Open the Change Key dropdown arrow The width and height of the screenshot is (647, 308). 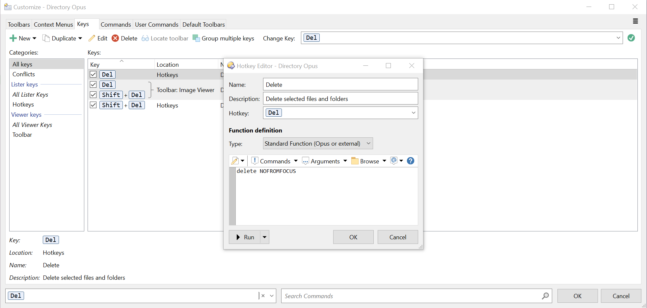(x=618, y=38)
